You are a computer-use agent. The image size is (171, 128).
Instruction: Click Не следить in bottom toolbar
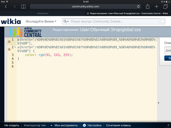pos(12,125)
